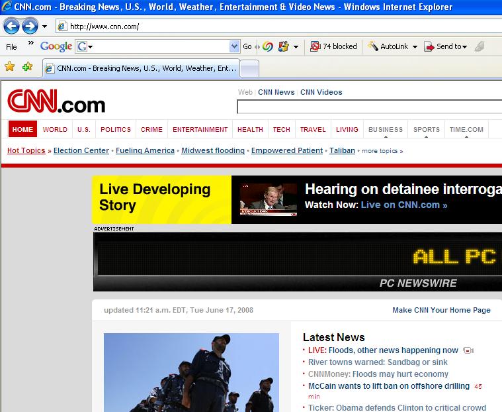Click the CNN search input field
Image resolution: width=502 pixels, height=412 pixels.
point(369,107)
